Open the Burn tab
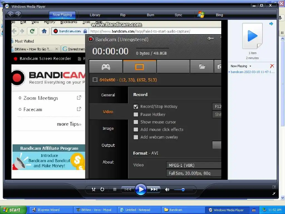The height and width of the screenshot is (214, 285). 150,15
